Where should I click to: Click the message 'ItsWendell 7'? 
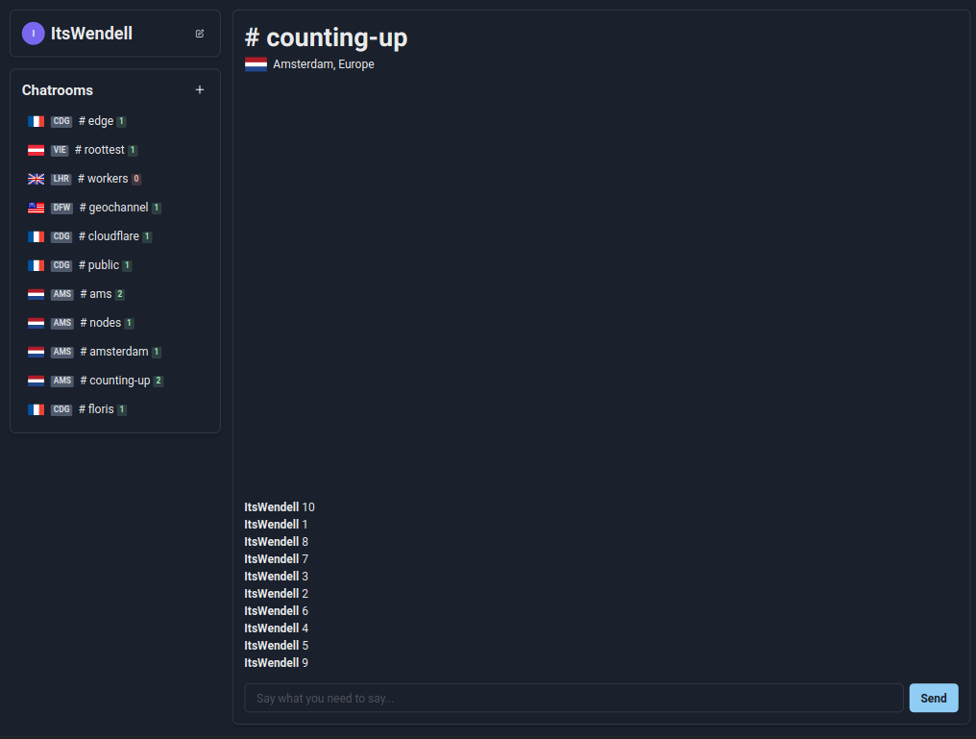[x=277, y=559]
